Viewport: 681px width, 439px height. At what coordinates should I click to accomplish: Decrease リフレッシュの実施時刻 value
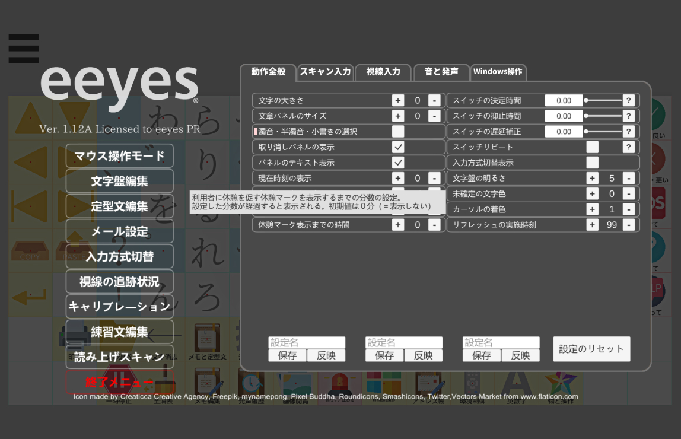[628, 225]
